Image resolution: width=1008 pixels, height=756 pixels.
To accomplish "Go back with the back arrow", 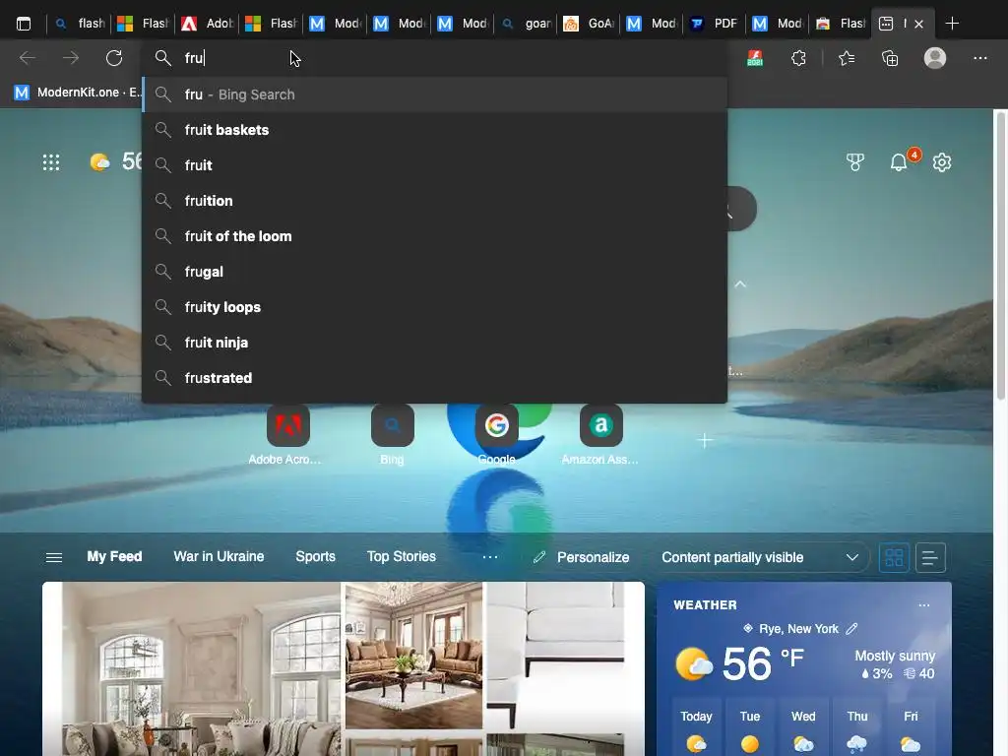I will tap(28, 58).
